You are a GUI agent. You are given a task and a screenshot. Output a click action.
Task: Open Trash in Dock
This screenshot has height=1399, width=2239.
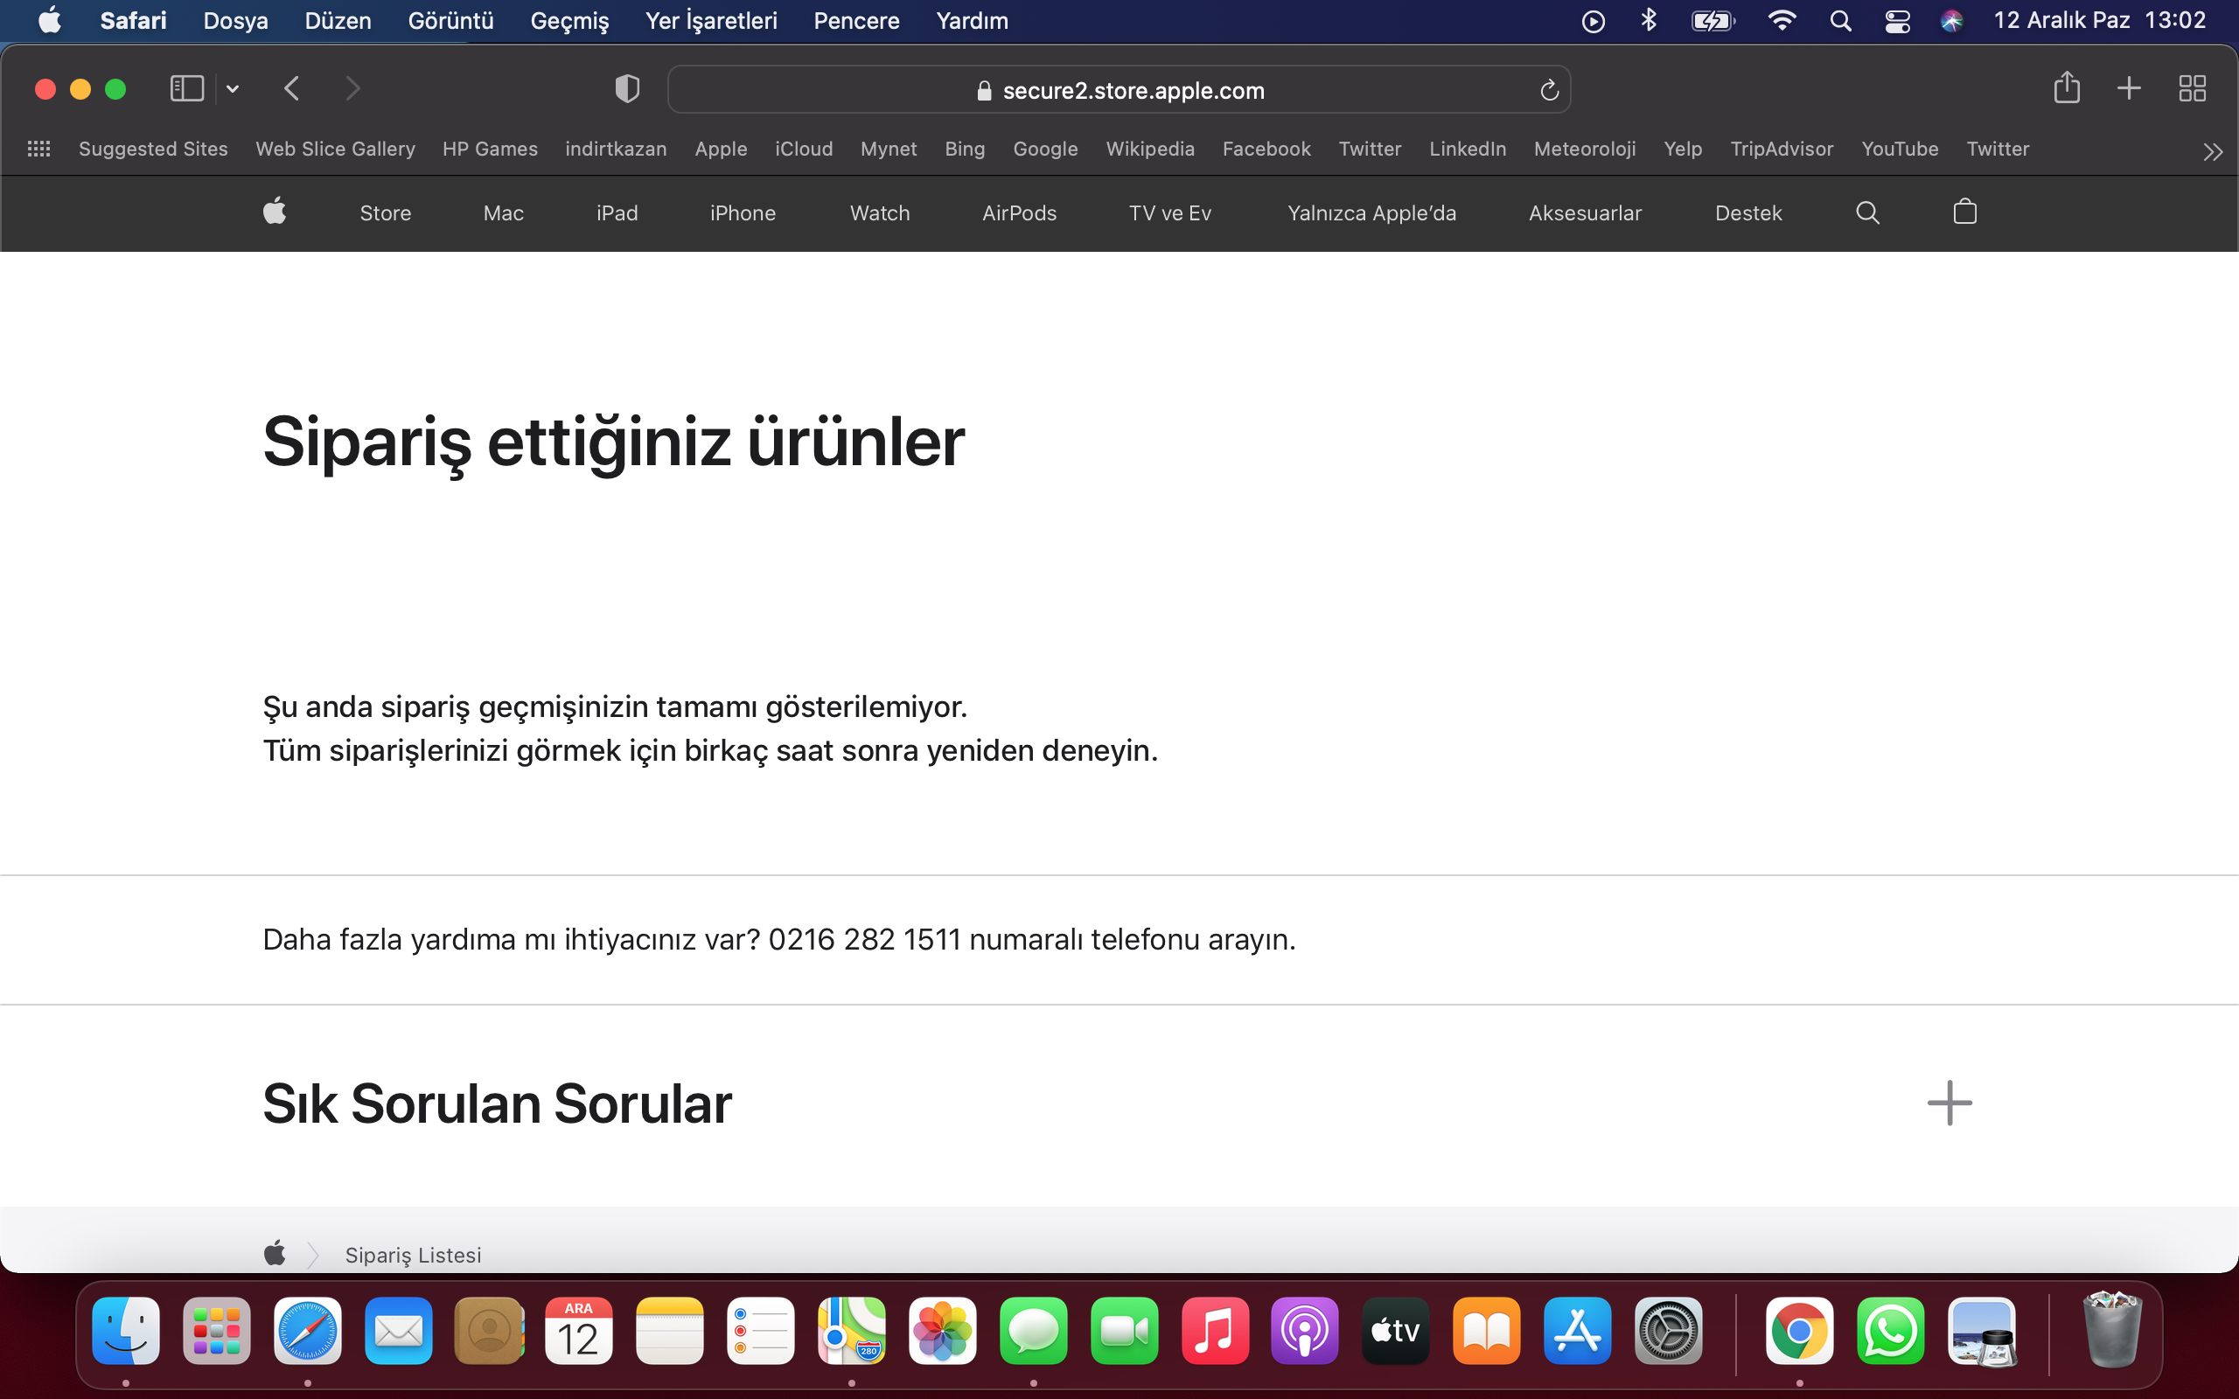(x=2111, y=1330)
